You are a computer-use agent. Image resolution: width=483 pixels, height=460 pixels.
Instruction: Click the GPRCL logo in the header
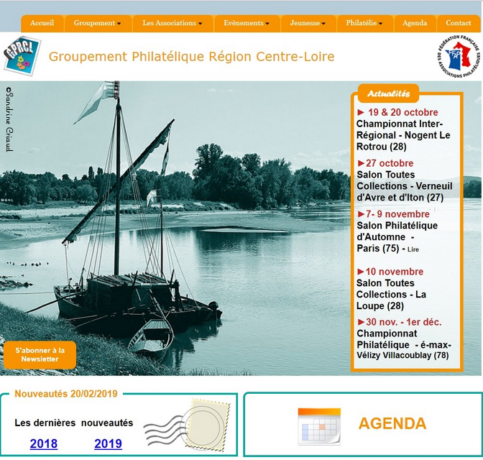22,55
